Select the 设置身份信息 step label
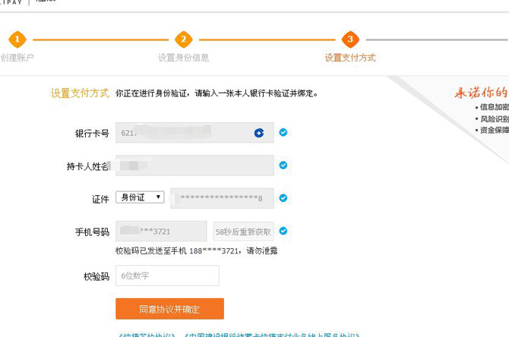This screenshot has width=509, height=337. click(x=183, y=58)
